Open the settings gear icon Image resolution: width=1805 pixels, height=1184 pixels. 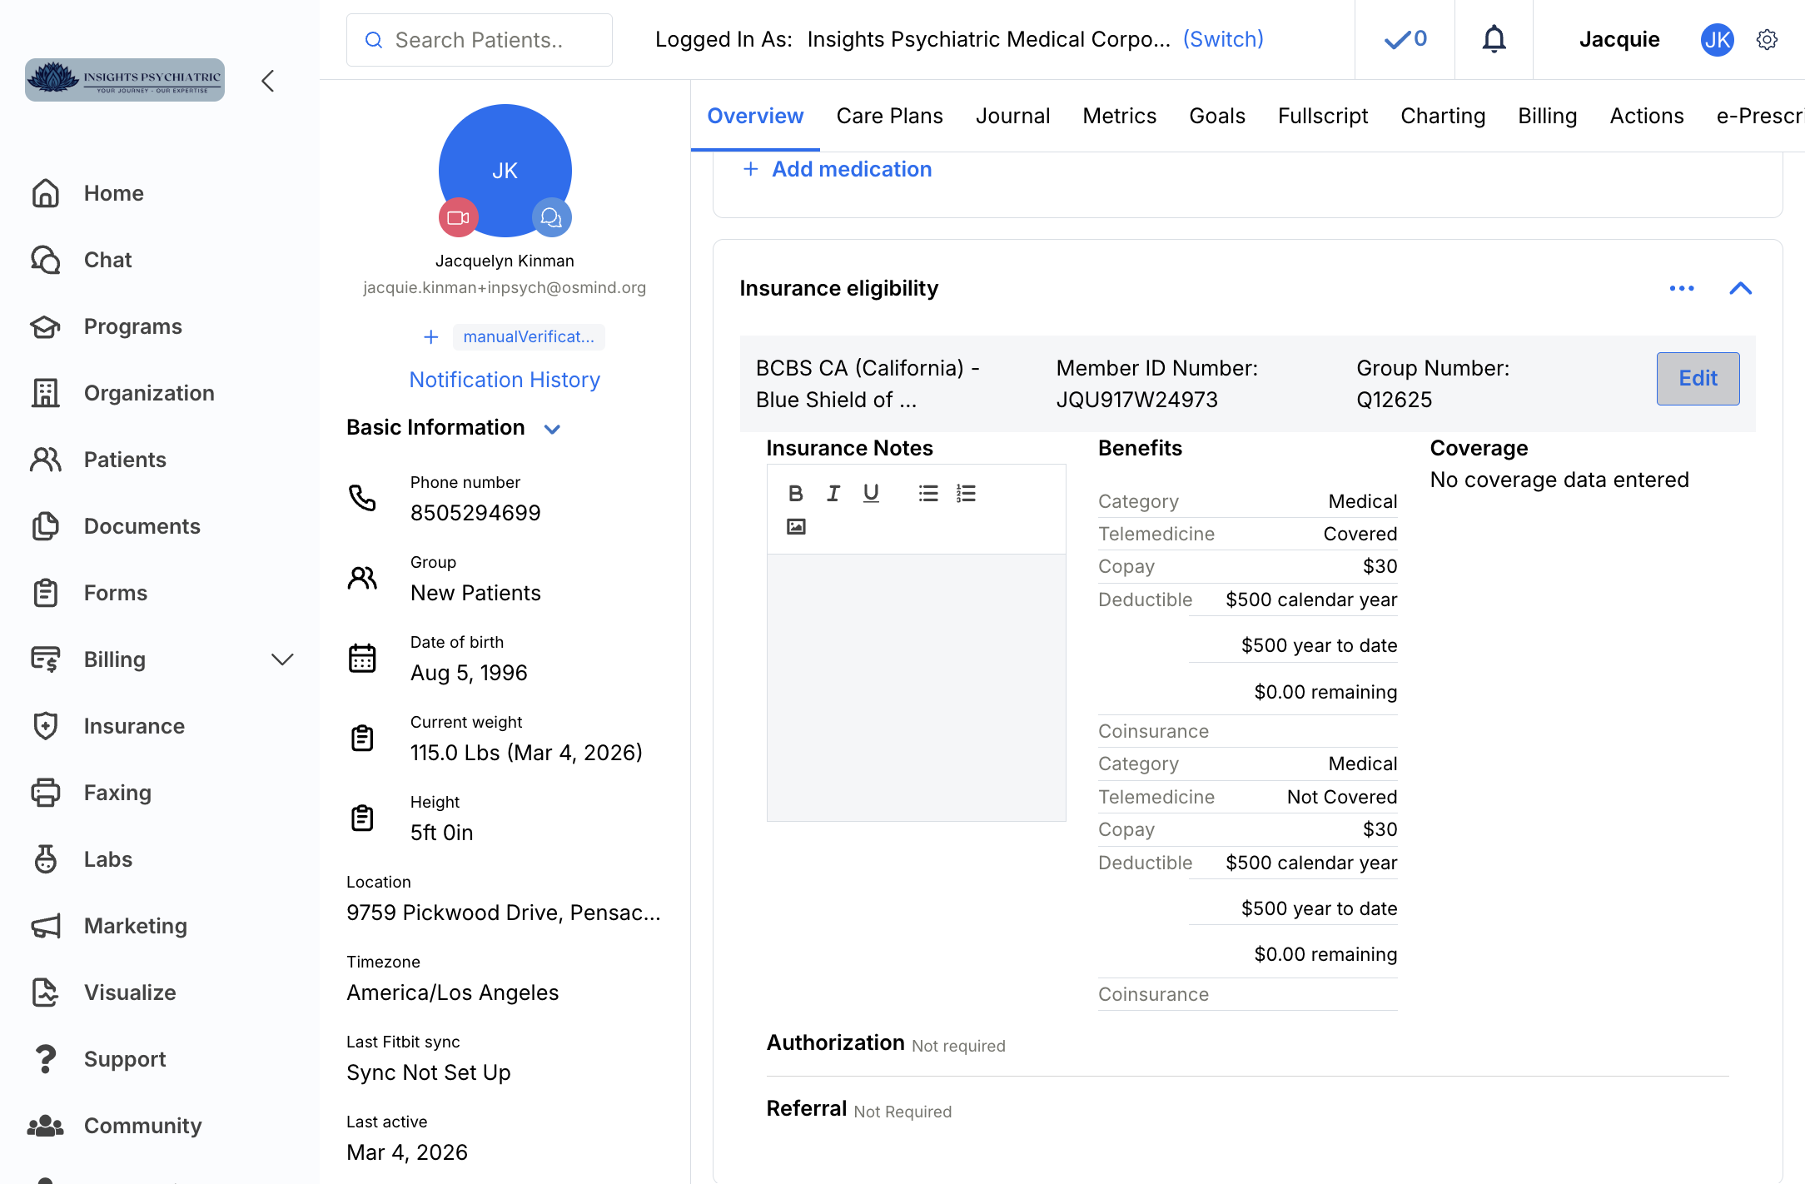[1767, 39]
